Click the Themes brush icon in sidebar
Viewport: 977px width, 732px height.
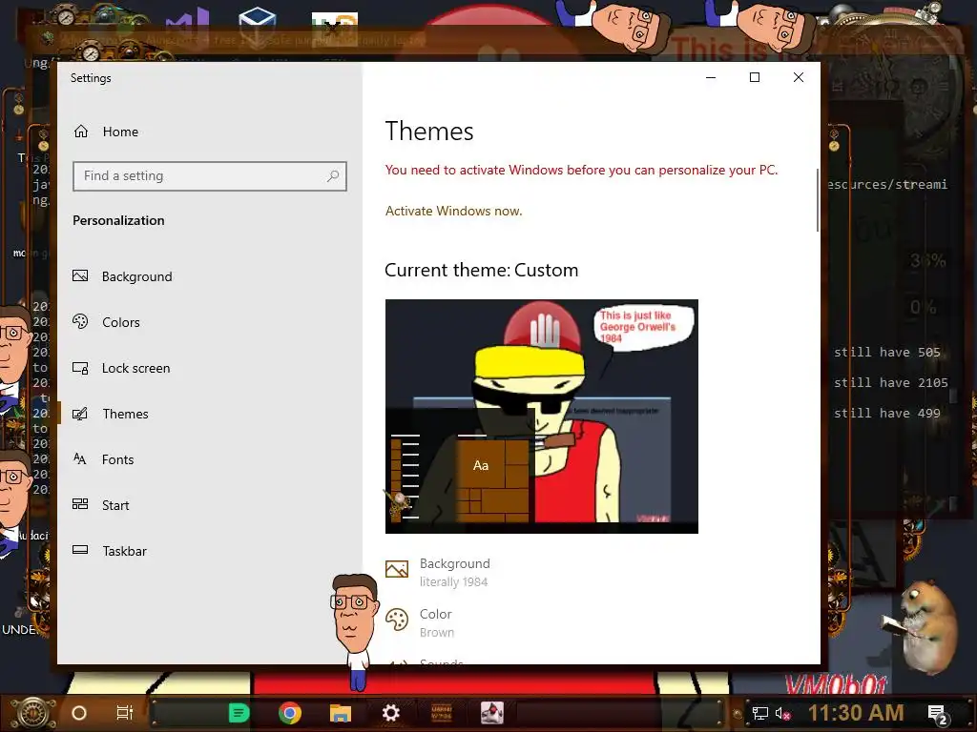pos(80,414)
